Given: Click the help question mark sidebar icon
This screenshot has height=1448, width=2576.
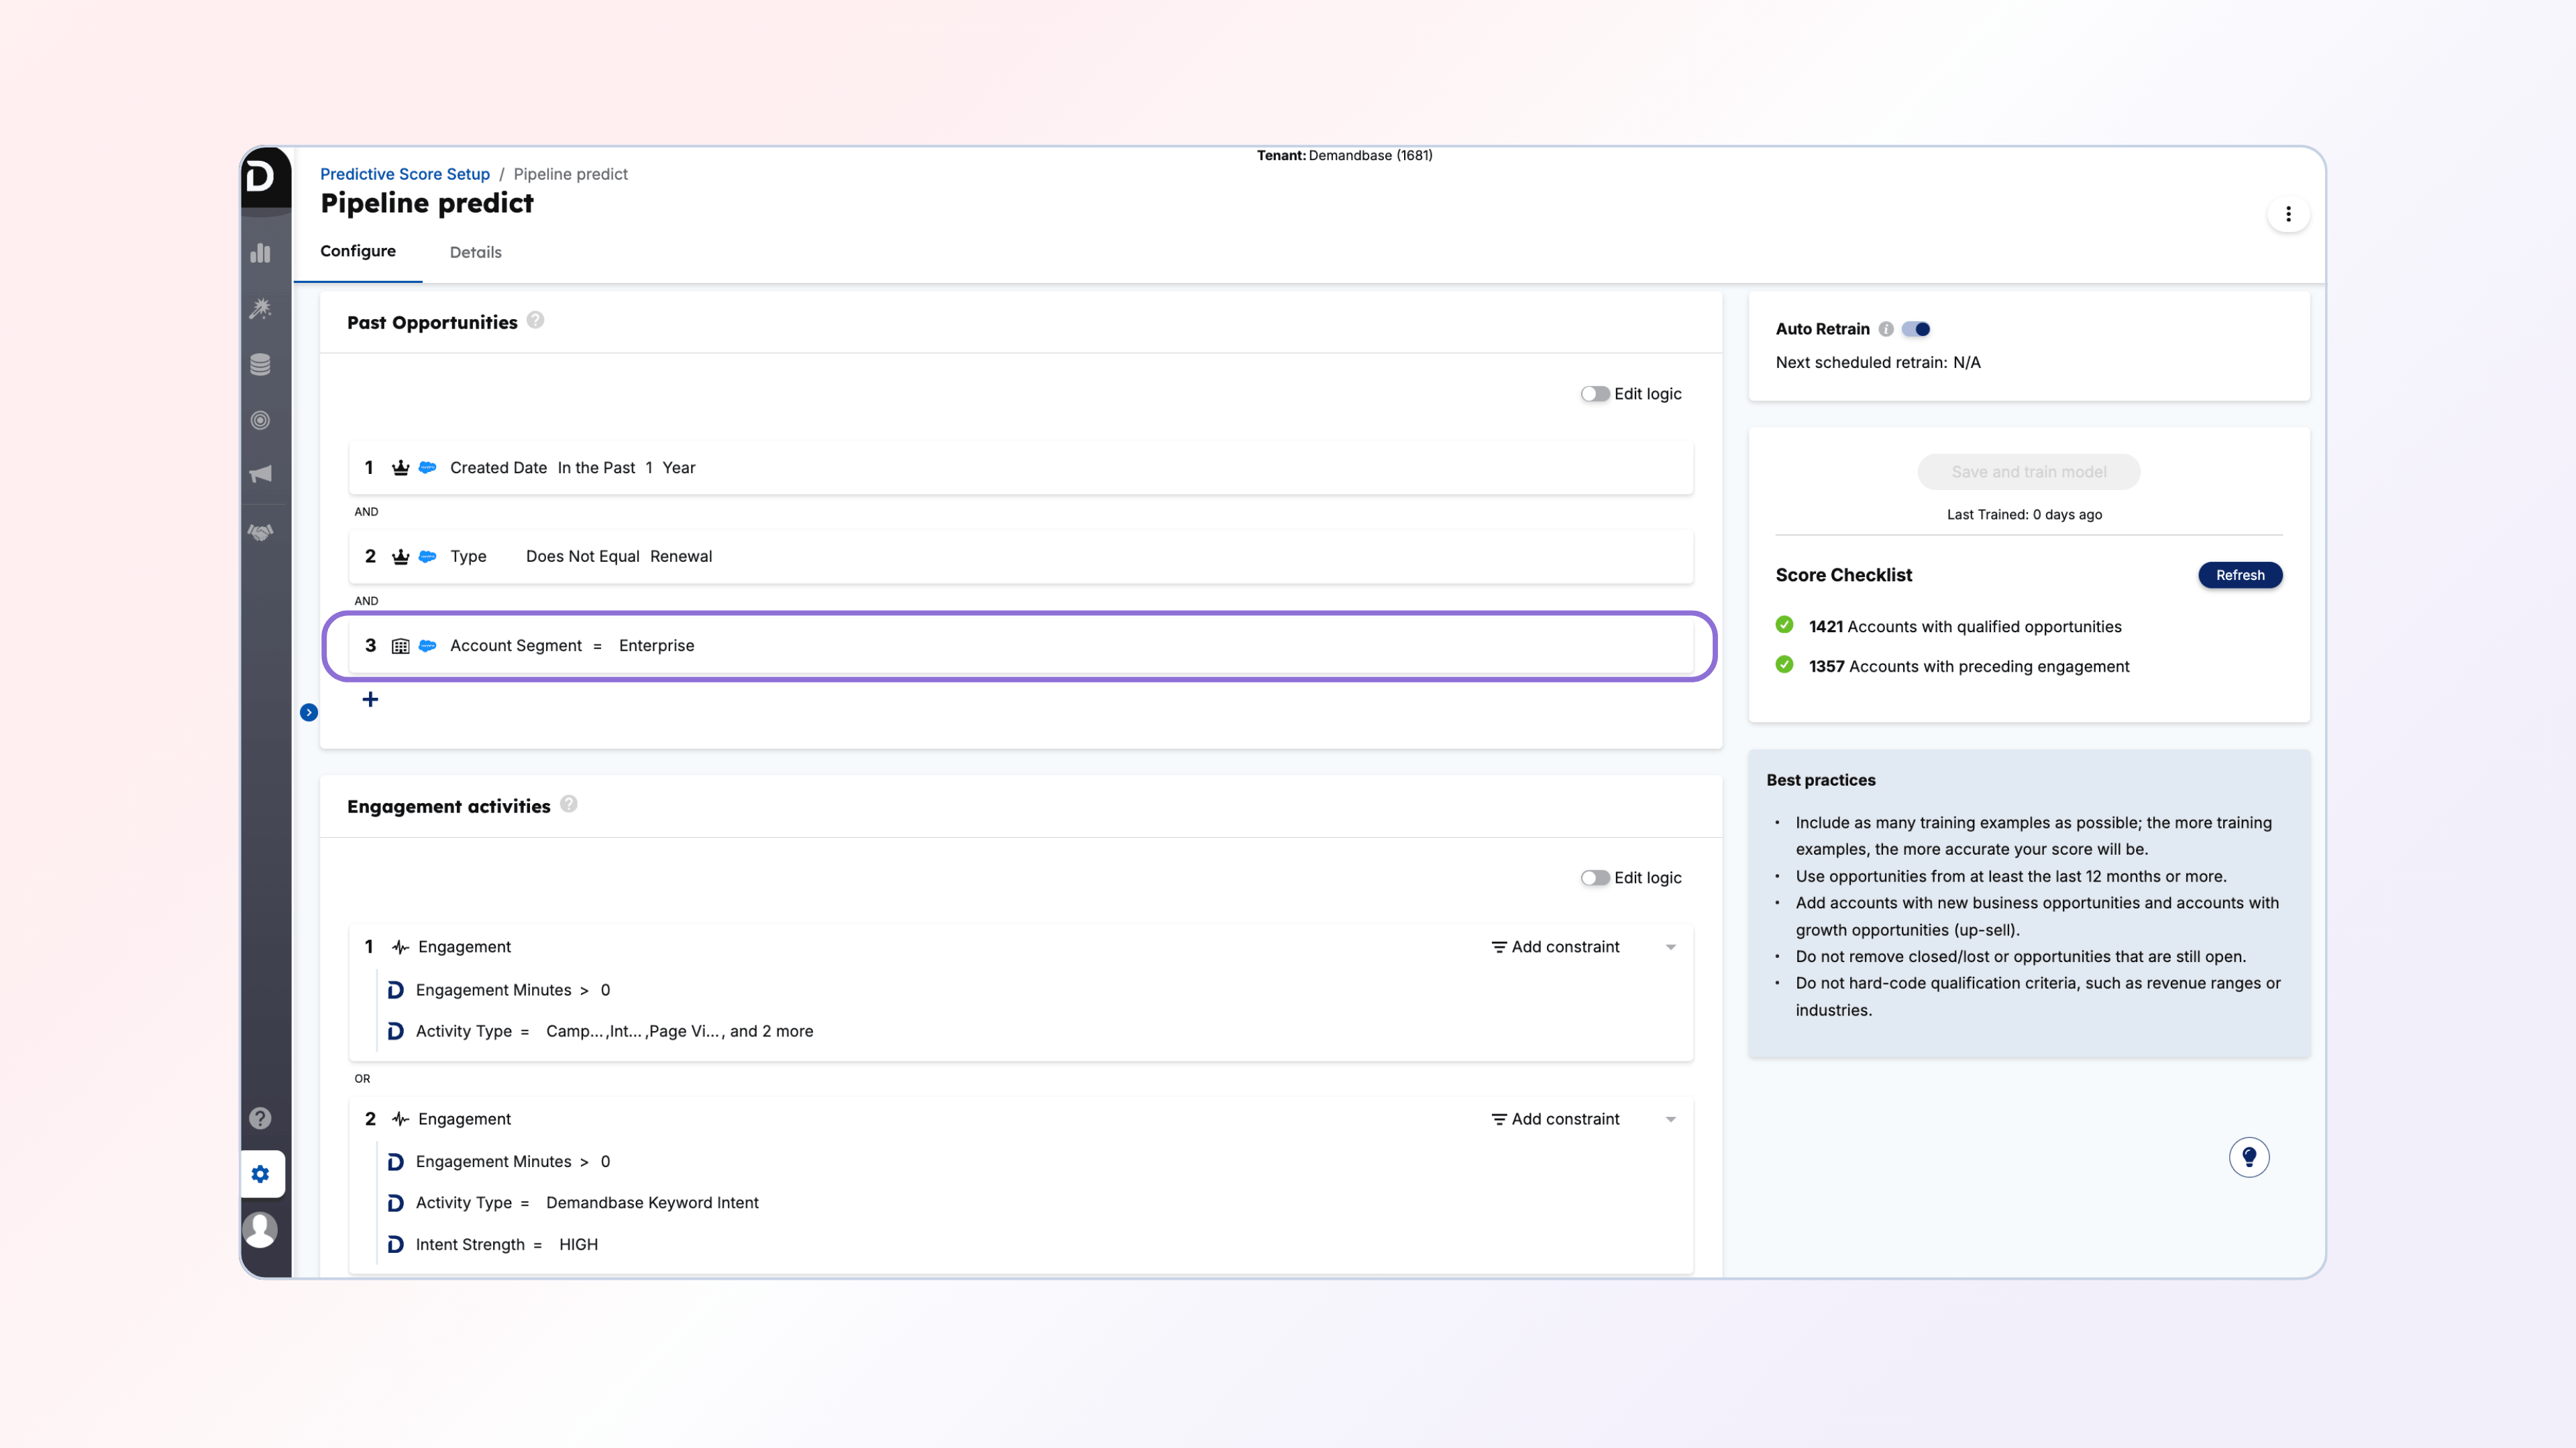Looking at the screenshot, I should pos(261,1118).
